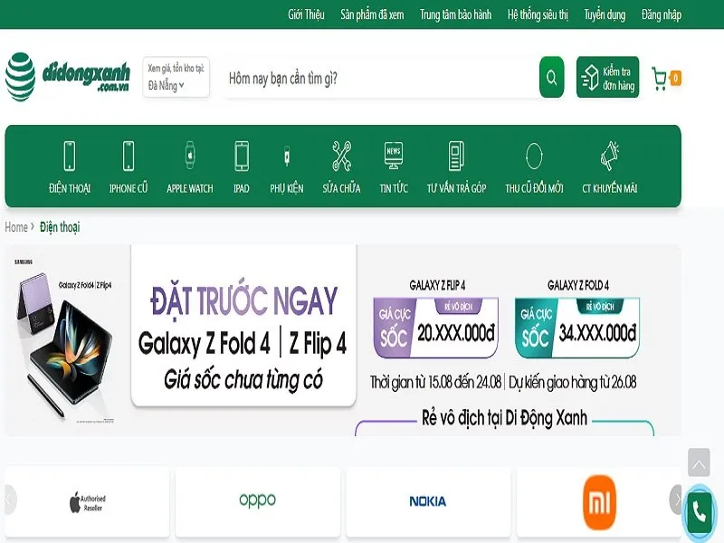The height and width of the screenshot is (543, 724).
Task: Open the Giới Thiệu top menu link
Action: 306,14
